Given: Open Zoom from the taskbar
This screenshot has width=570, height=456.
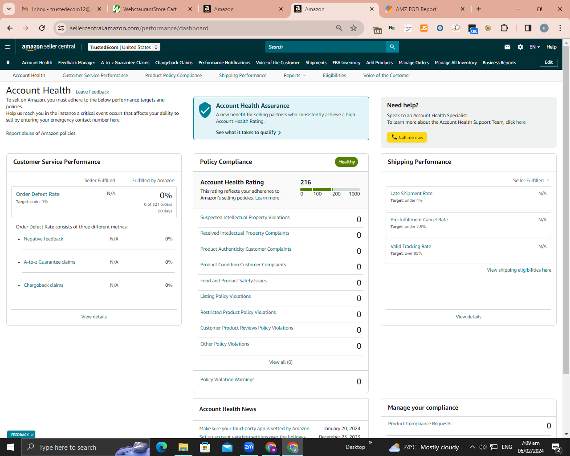Looking at the screenshot, I should [249, 447].
